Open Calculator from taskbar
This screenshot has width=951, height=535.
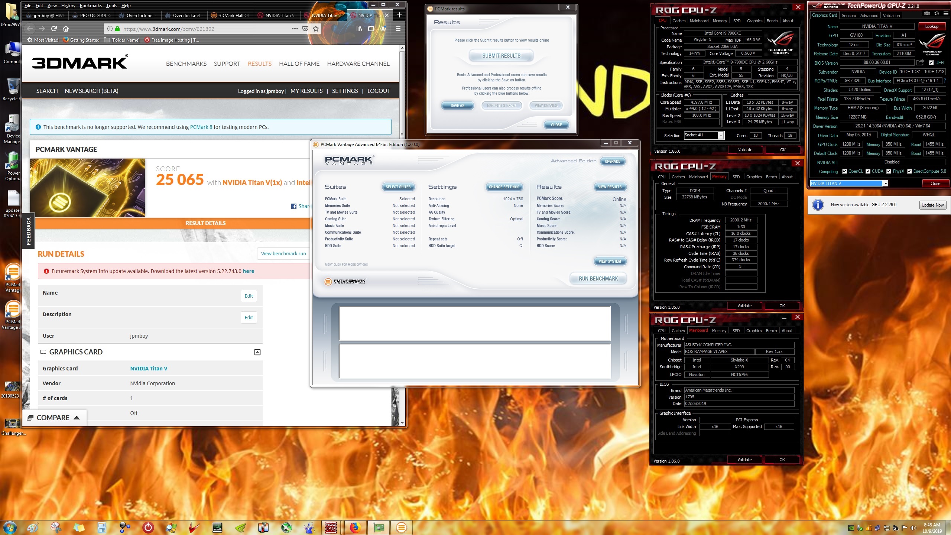pyautogui.click(x=102, y=528)
